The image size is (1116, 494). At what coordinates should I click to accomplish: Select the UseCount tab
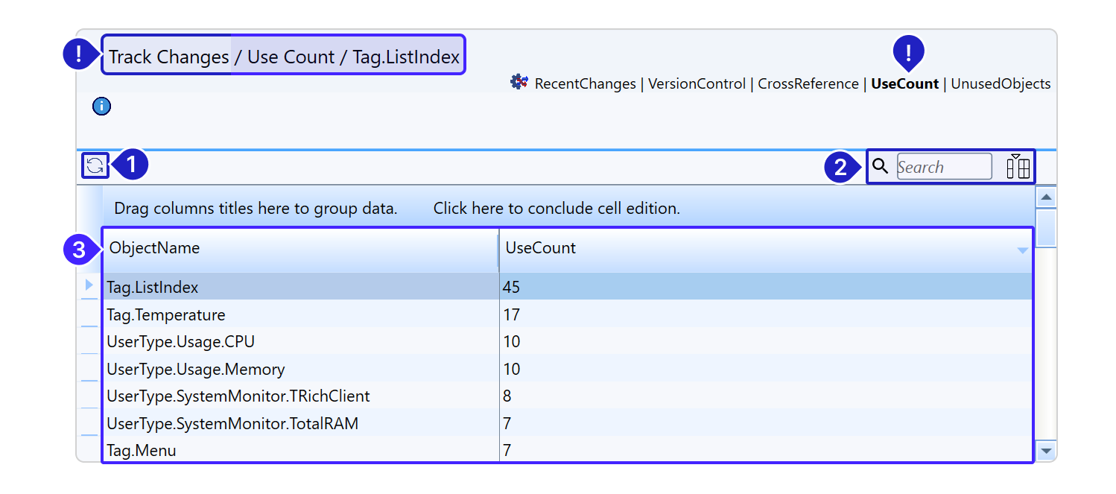904,84
